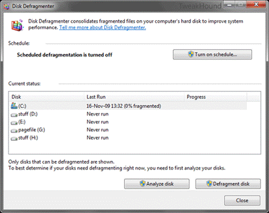Click Never run status for stuff (D:)

98,114
